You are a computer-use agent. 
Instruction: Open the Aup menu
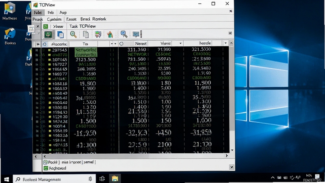(x=63, y=13)
